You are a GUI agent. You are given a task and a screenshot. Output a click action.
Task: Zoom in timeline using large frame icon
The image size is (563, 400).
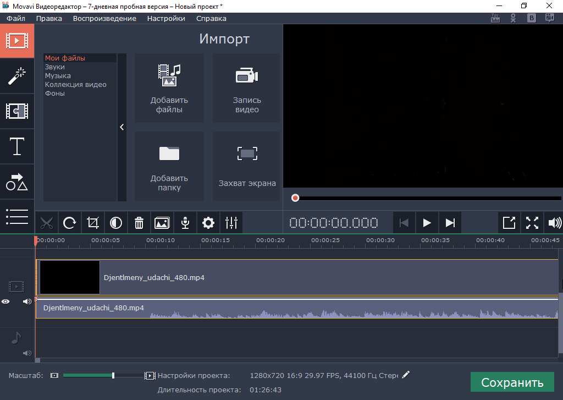click(150, 376)
